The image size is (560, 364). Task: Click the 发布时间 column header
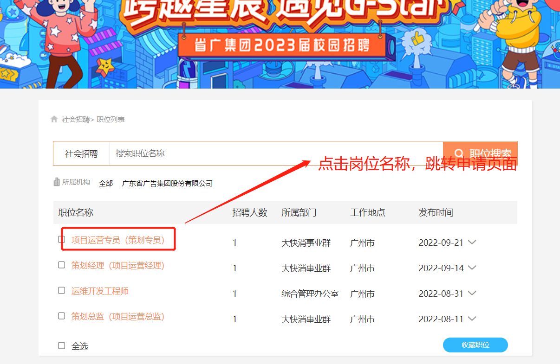pyautogui.click(x=436, y=213)
